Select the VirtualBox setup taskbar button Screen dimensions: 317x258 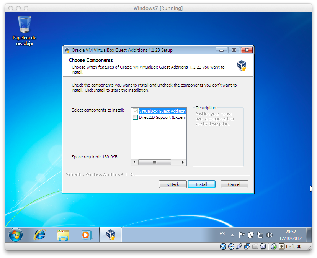coord(111,235)
